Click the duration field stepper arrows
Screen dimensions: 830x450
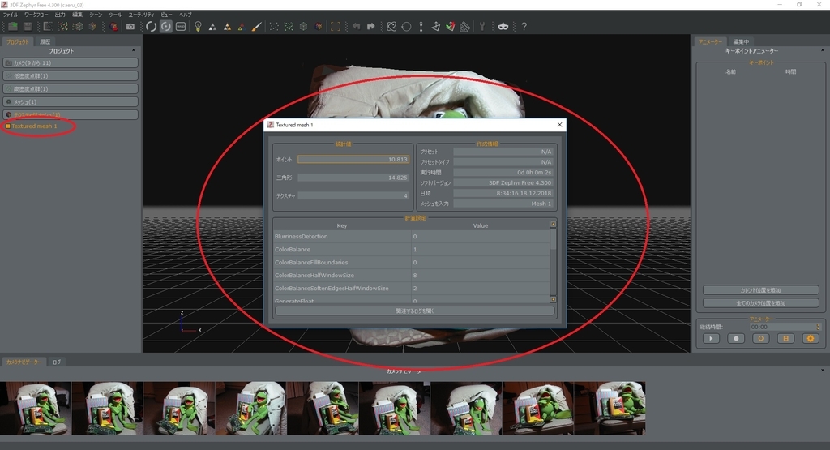coord(818,327)
